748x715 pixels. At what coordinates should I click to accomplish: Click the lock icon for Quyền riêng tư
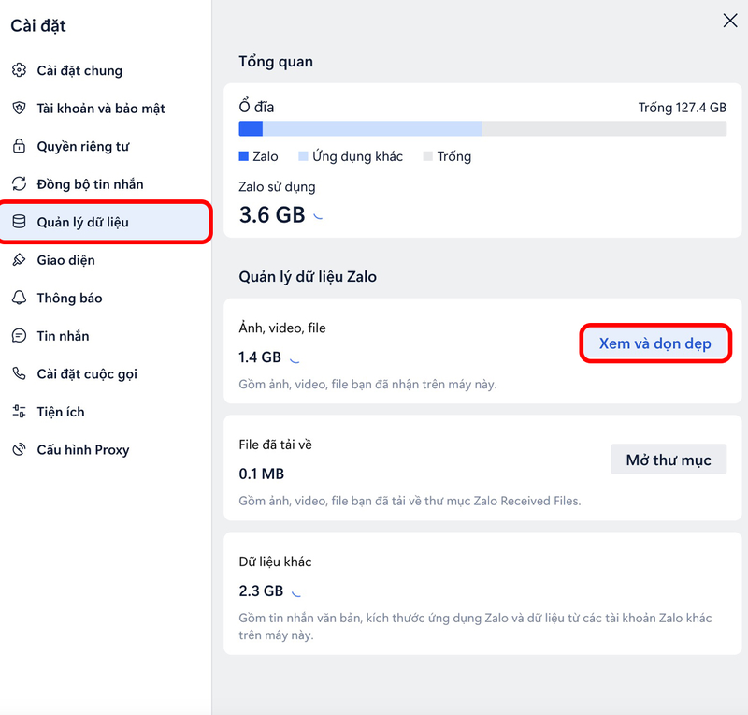coord(19,146)
